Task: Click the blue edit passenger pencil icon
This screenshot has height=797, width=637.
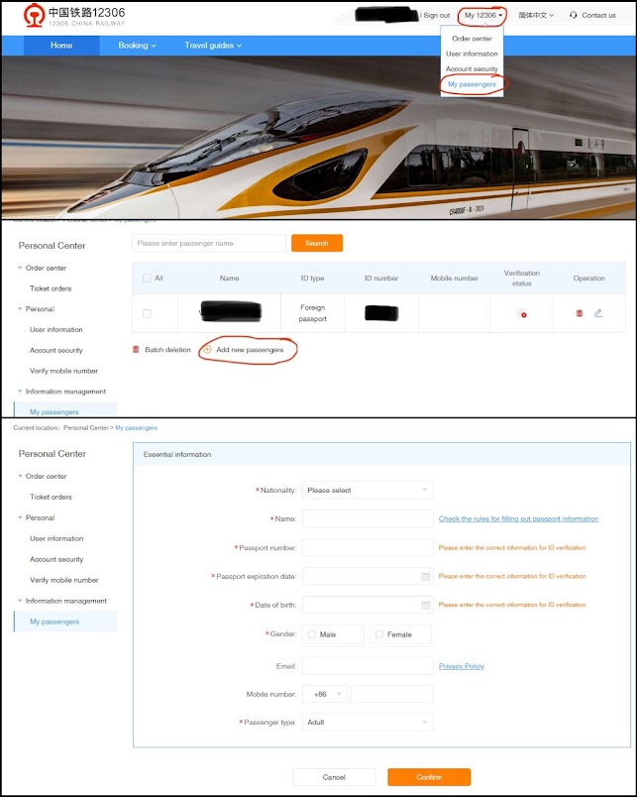Action: click(598, 313)
